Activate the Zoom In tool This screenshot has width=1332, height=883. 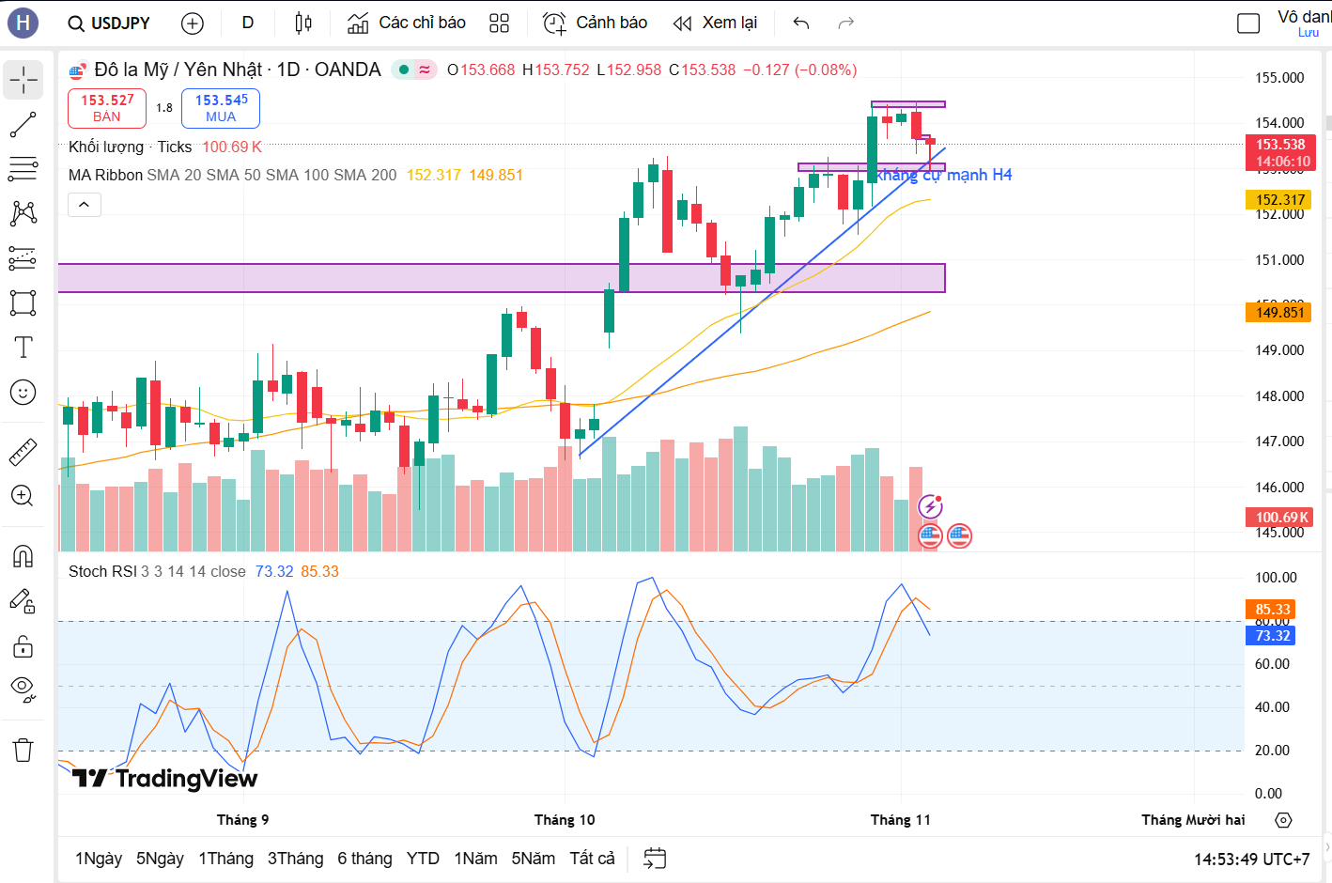23,496
